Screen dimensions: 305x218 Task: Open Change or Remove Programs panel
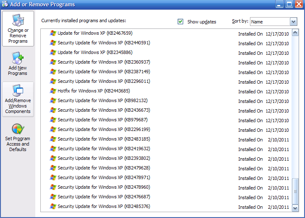click(x=18, y=29)
